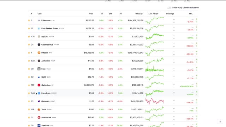This screenshot has width=226, height=127.
Task: Add Bitcoin transaction plus icon
Action: click(x=196, y=52)
